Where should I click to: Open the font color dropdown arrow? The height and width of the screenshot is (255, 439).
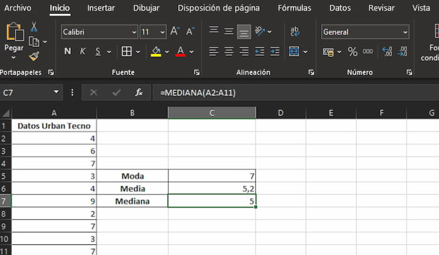pos(191,52)
